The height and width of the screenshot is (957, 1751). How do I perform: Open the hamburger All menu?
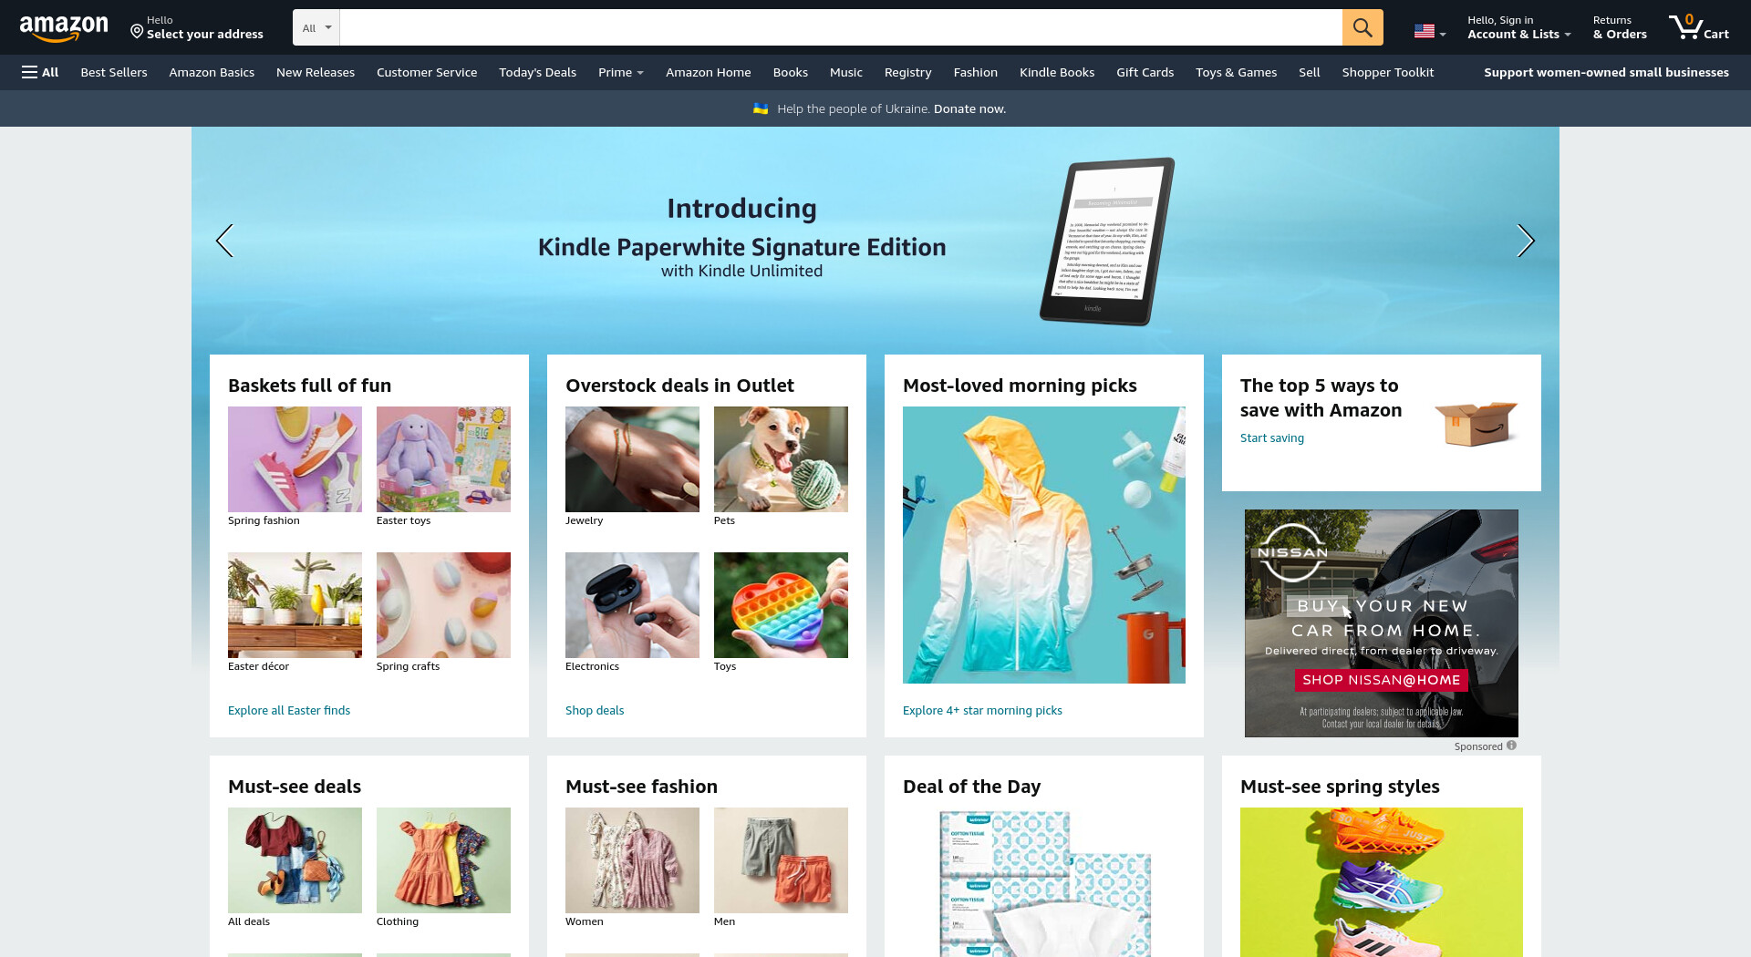(x=40, y=72)
